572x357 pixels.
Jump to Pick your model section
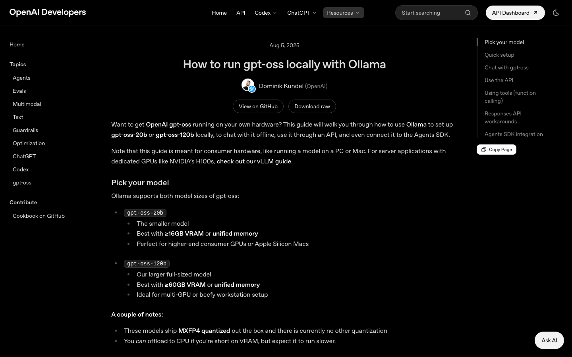click(x=504, y=42)
